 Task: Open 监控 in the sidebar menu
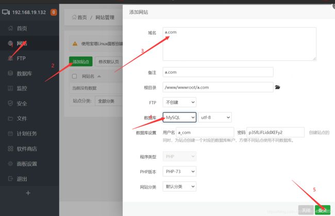pyautogui.click(x=22, y=89)
